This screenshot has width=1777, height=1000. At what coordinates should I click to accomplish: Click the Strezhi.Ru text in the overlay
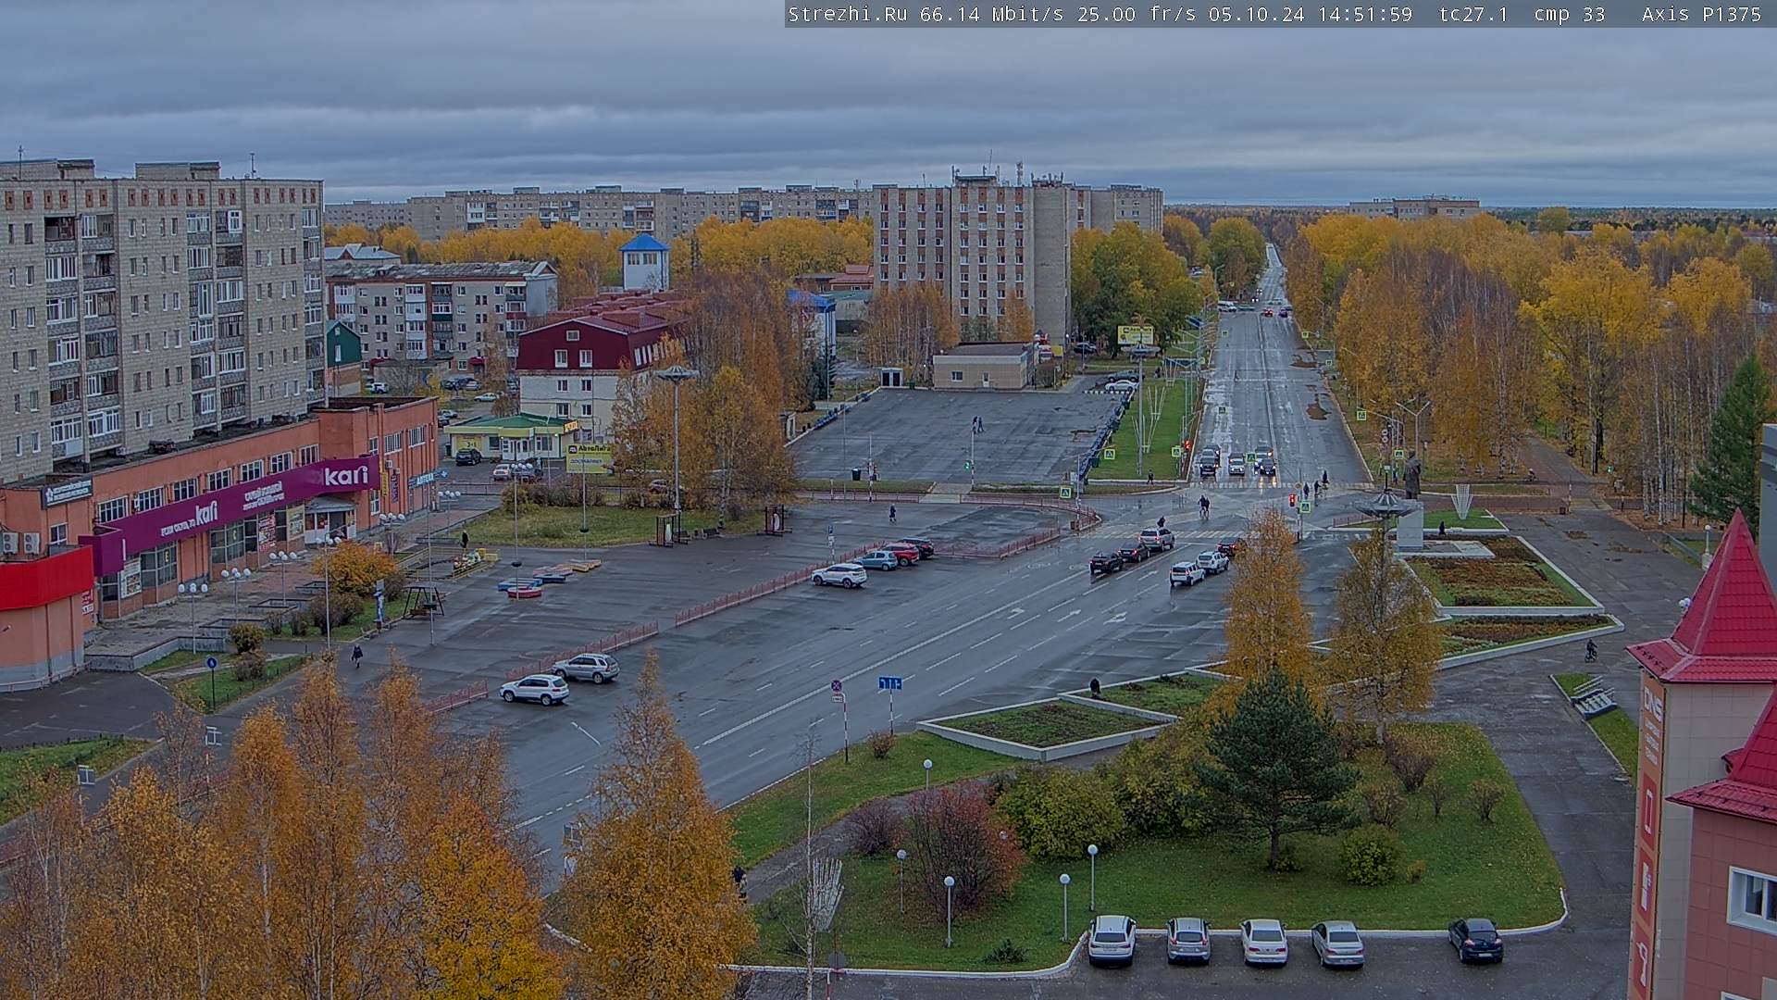tap(847, 14)
